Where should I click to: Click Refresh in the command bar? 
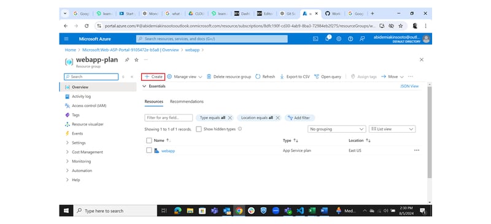[x=265, y=77]
